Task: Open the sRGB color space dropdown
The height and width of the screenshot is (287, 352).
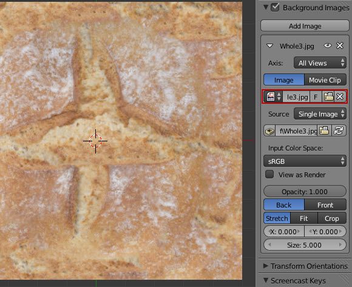Action: point(305,161)
